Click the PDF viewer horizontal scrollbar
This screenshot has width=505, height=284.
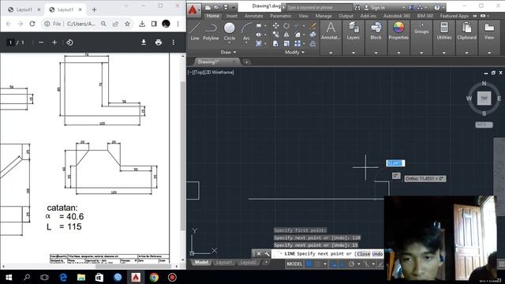133,267
